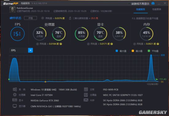This screenshot has height=116, width=169.
Task: Click the CO2 emission bottle icon
Action: [70, 18]
